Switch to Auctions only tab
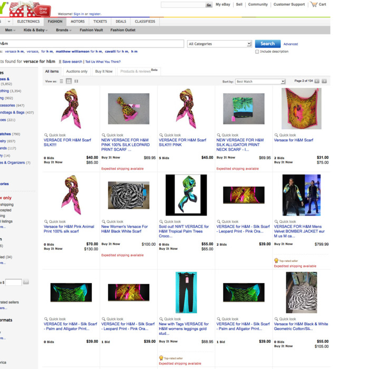 [x=77, y=71]
